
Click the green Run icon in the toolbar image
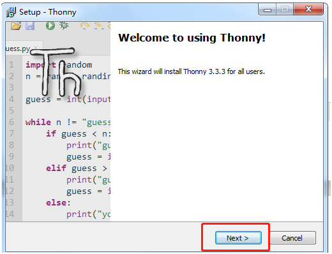pyautogui.click(x=50, y=26)
